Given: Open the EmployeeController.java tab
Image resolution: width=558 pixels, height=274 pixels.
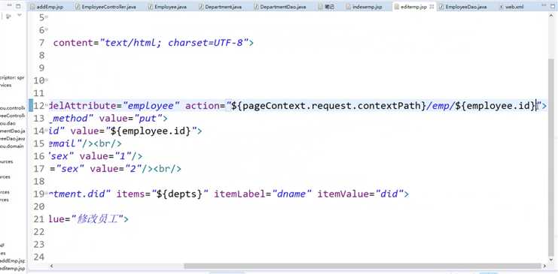Looking at the screenshot, I should pos(105,7).
